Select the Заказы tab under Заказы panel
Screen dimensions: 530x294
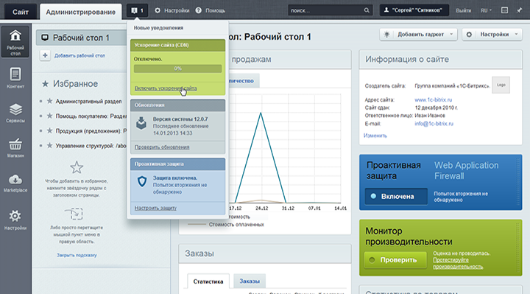tap(250, 281)
